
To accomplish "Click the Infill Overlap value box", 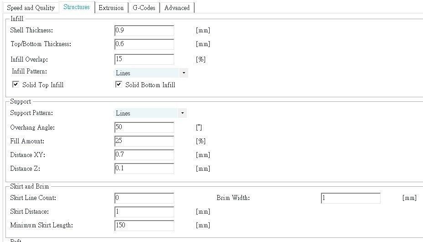I will tap(144, 59).
